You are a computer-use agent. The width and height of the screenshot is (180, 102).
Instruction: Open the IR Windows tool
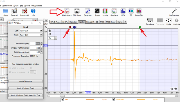click(67, 12)
